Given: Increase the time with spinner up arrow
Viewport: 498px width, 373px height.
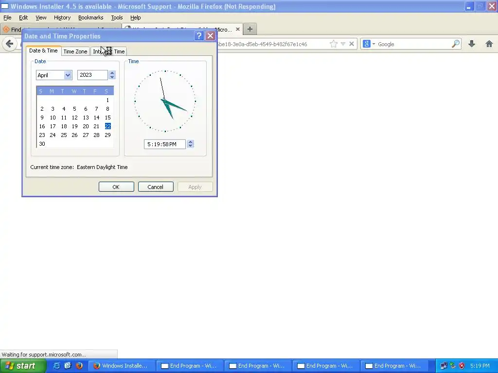Looking at the screenshot, I should (190, 142).
